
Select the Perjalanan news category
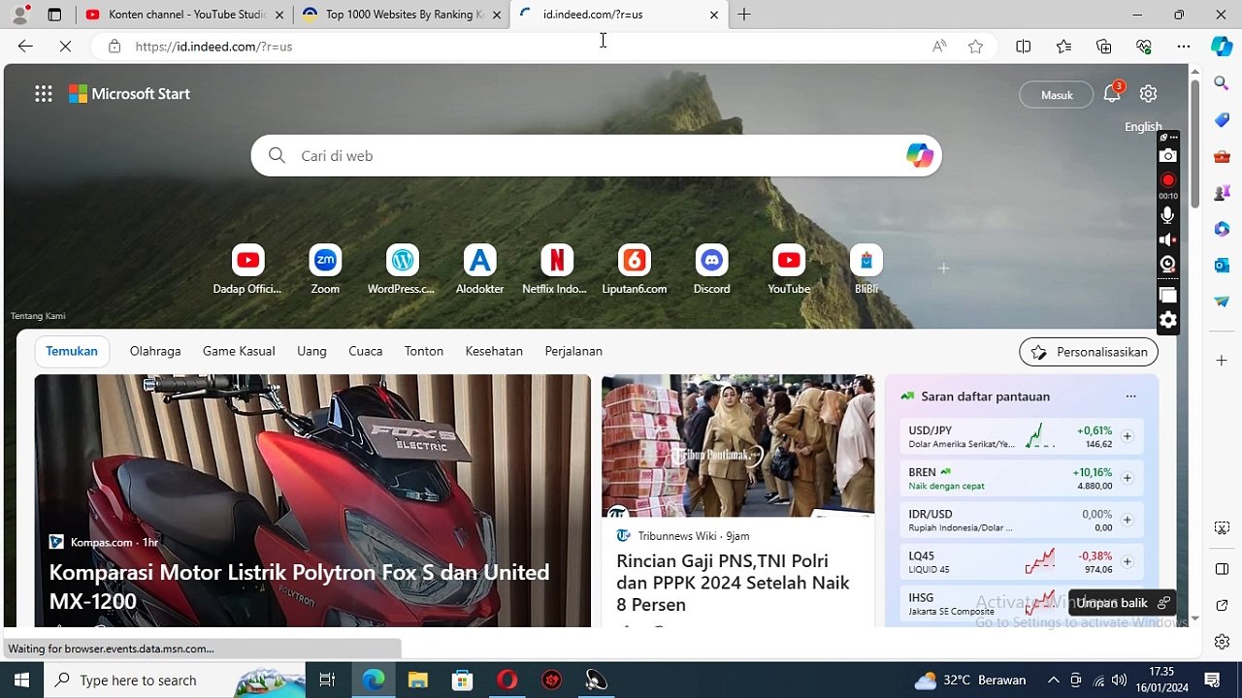[573, 351]
